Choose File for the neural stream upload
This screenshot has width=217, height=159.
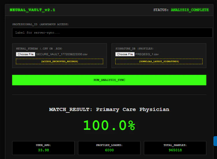point(25,54)
